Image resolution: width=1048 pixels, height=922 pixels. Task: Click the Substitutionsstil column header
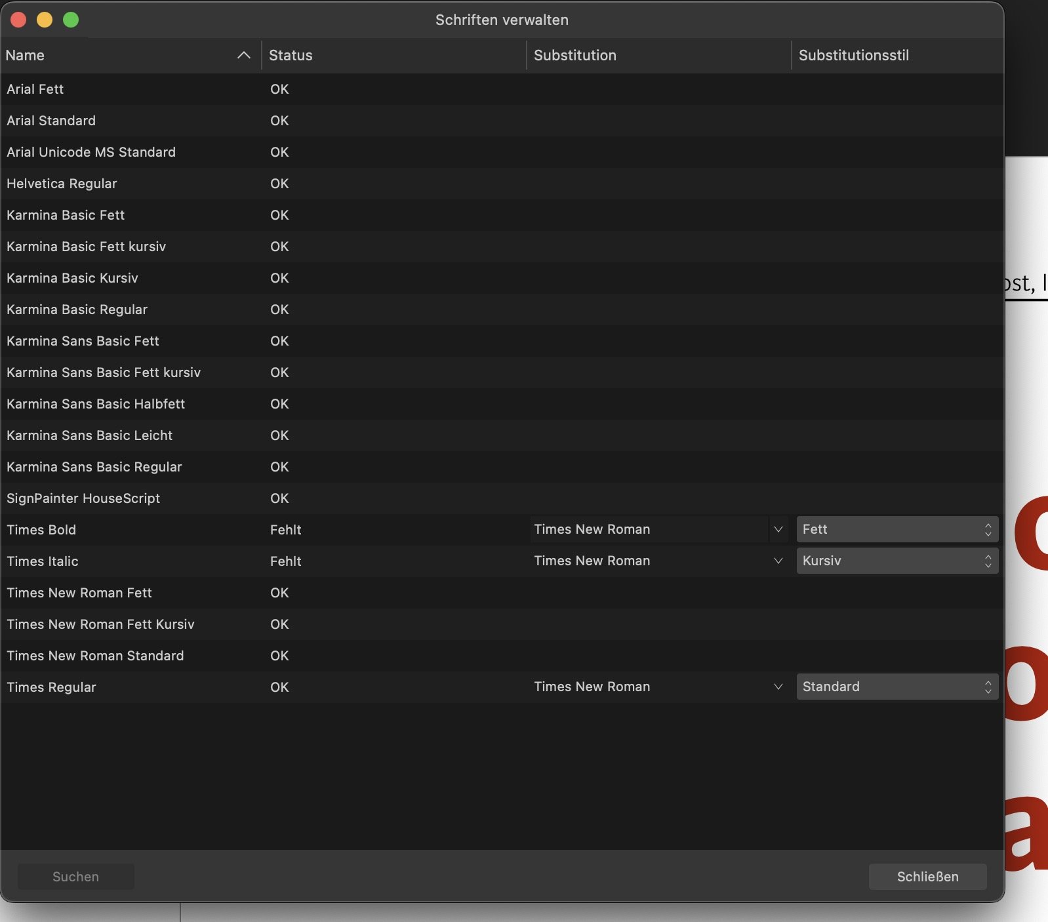pos(898,55)
